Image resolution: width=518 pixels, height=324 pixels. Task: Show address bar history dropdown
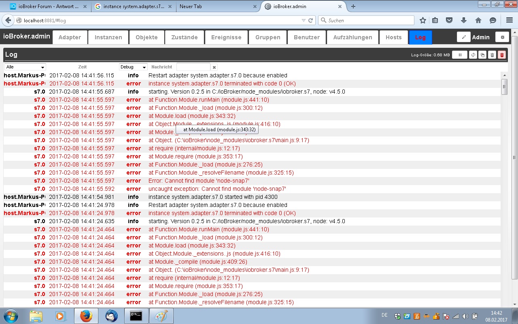304,20
